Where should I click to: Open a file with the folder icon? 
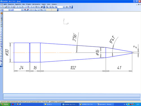pyautogui.click(x=6, y=7)
